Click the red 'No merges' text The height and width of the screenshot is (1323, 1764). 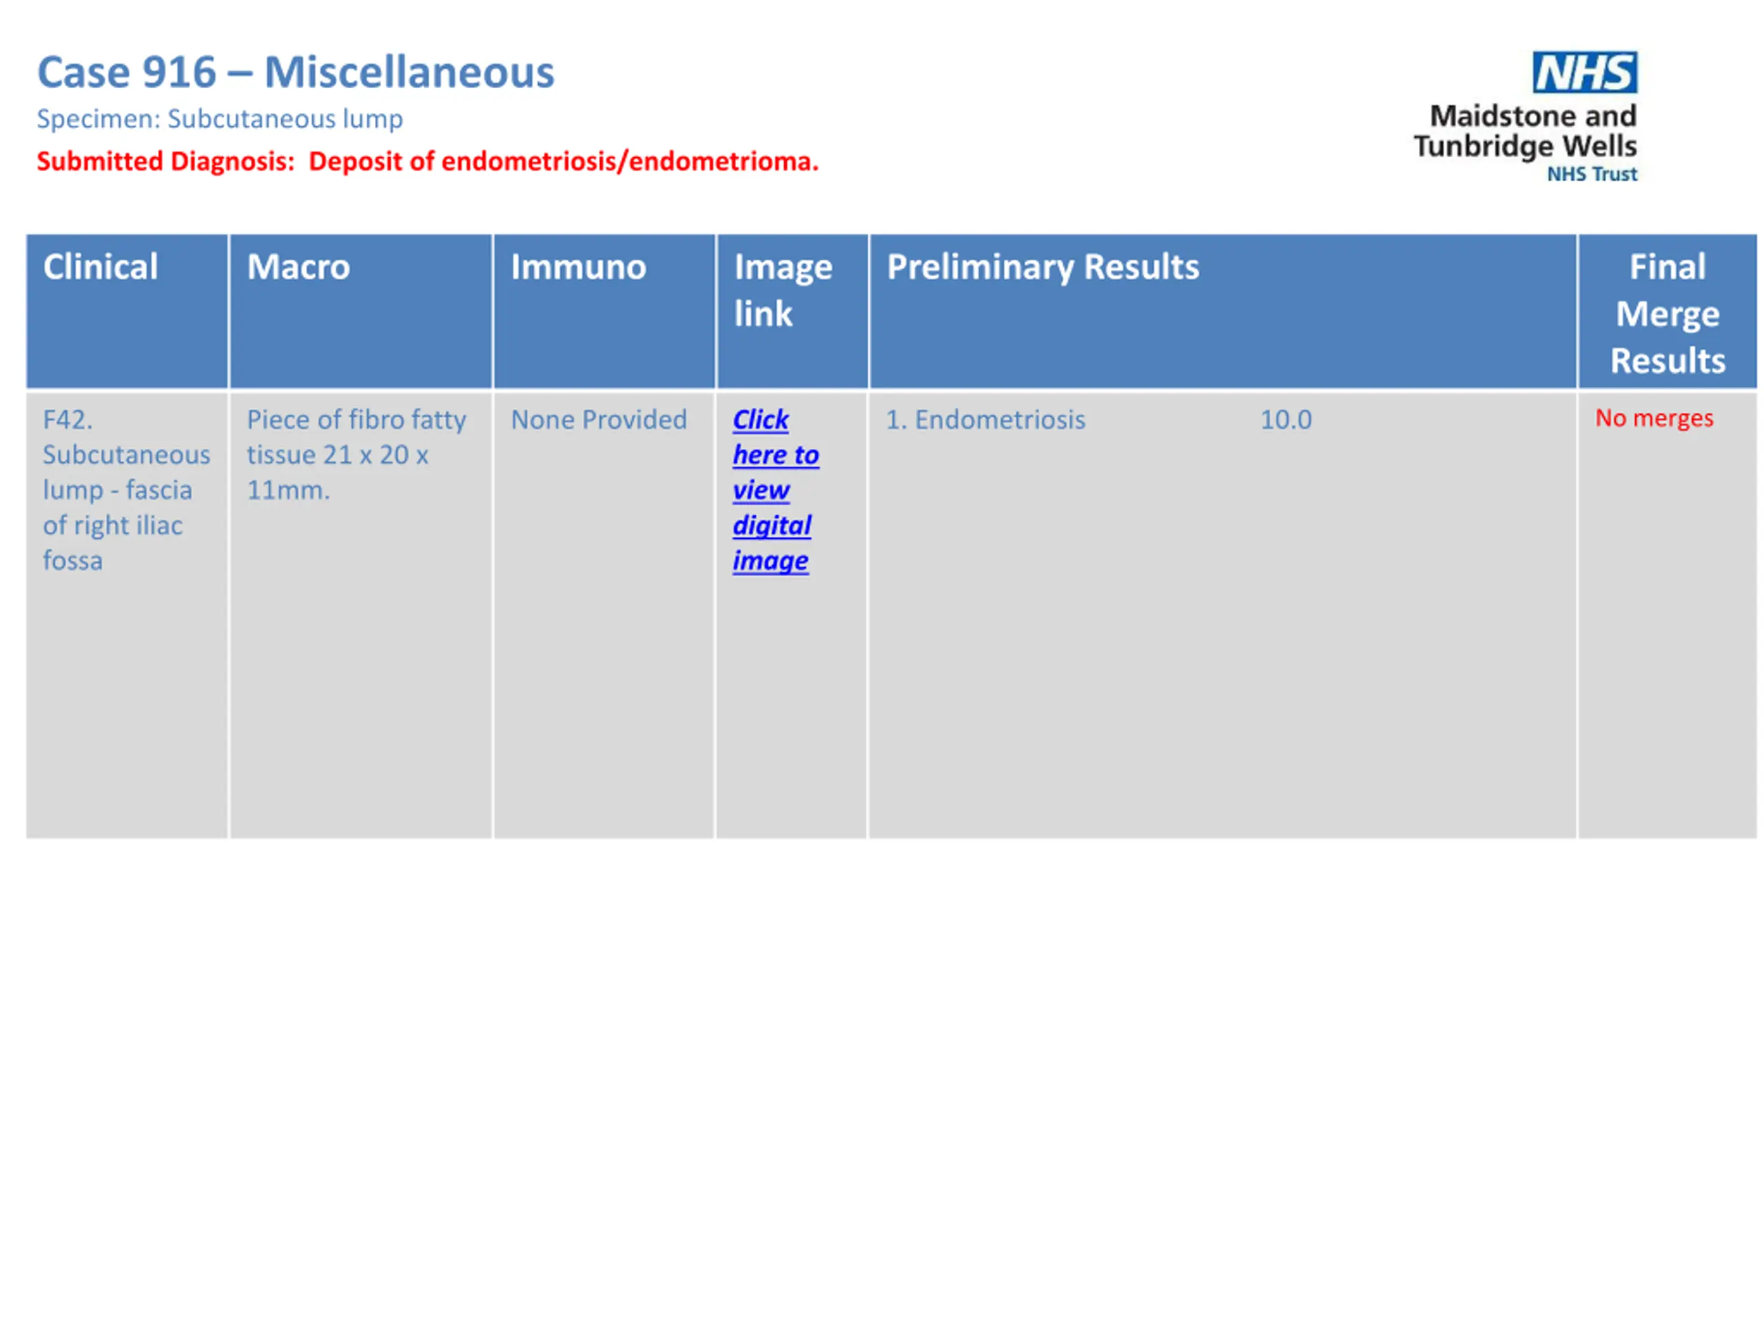coord(1654,418)
